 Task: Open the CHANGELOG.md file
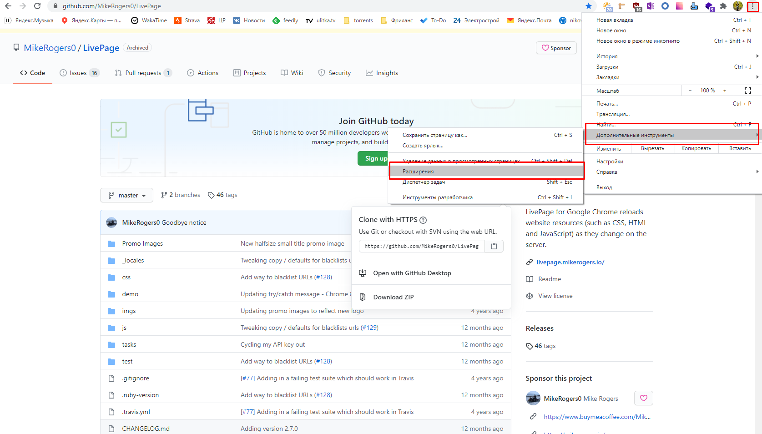(146, 429)
